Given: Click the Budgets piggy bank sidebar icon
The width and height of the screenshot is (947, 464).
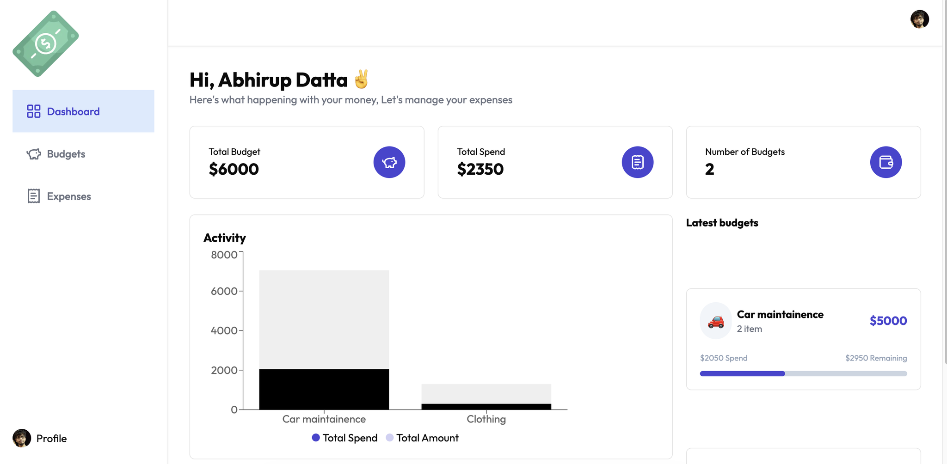Looking at the screenshot, I should (x=34, y=154).
